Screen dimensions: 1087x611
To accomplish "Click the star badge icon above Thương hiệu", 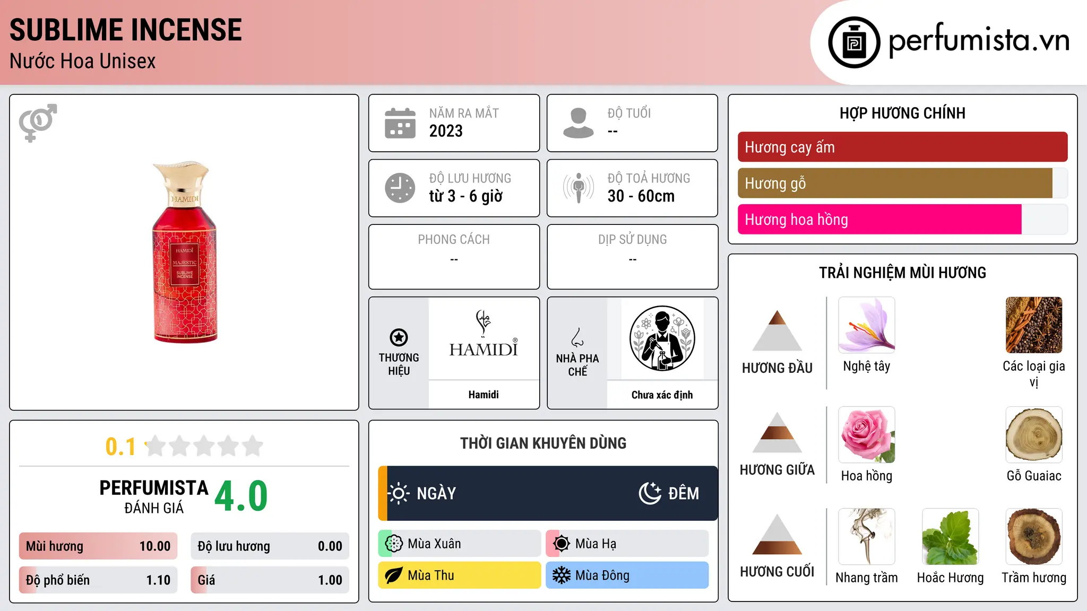I will 399,337.
